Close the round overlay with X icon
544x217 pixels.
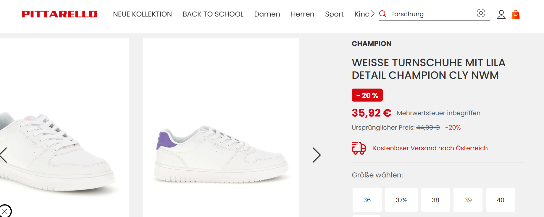pos(4,211)
